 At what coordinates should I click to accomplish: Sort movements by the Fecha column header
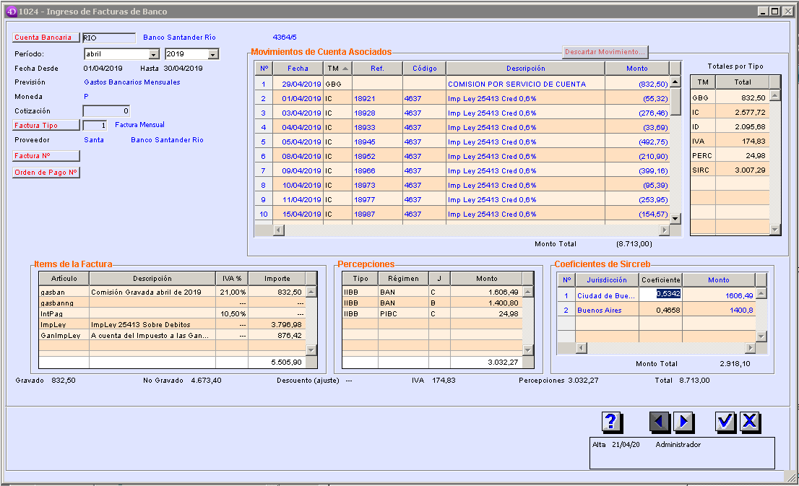point(298,68)
